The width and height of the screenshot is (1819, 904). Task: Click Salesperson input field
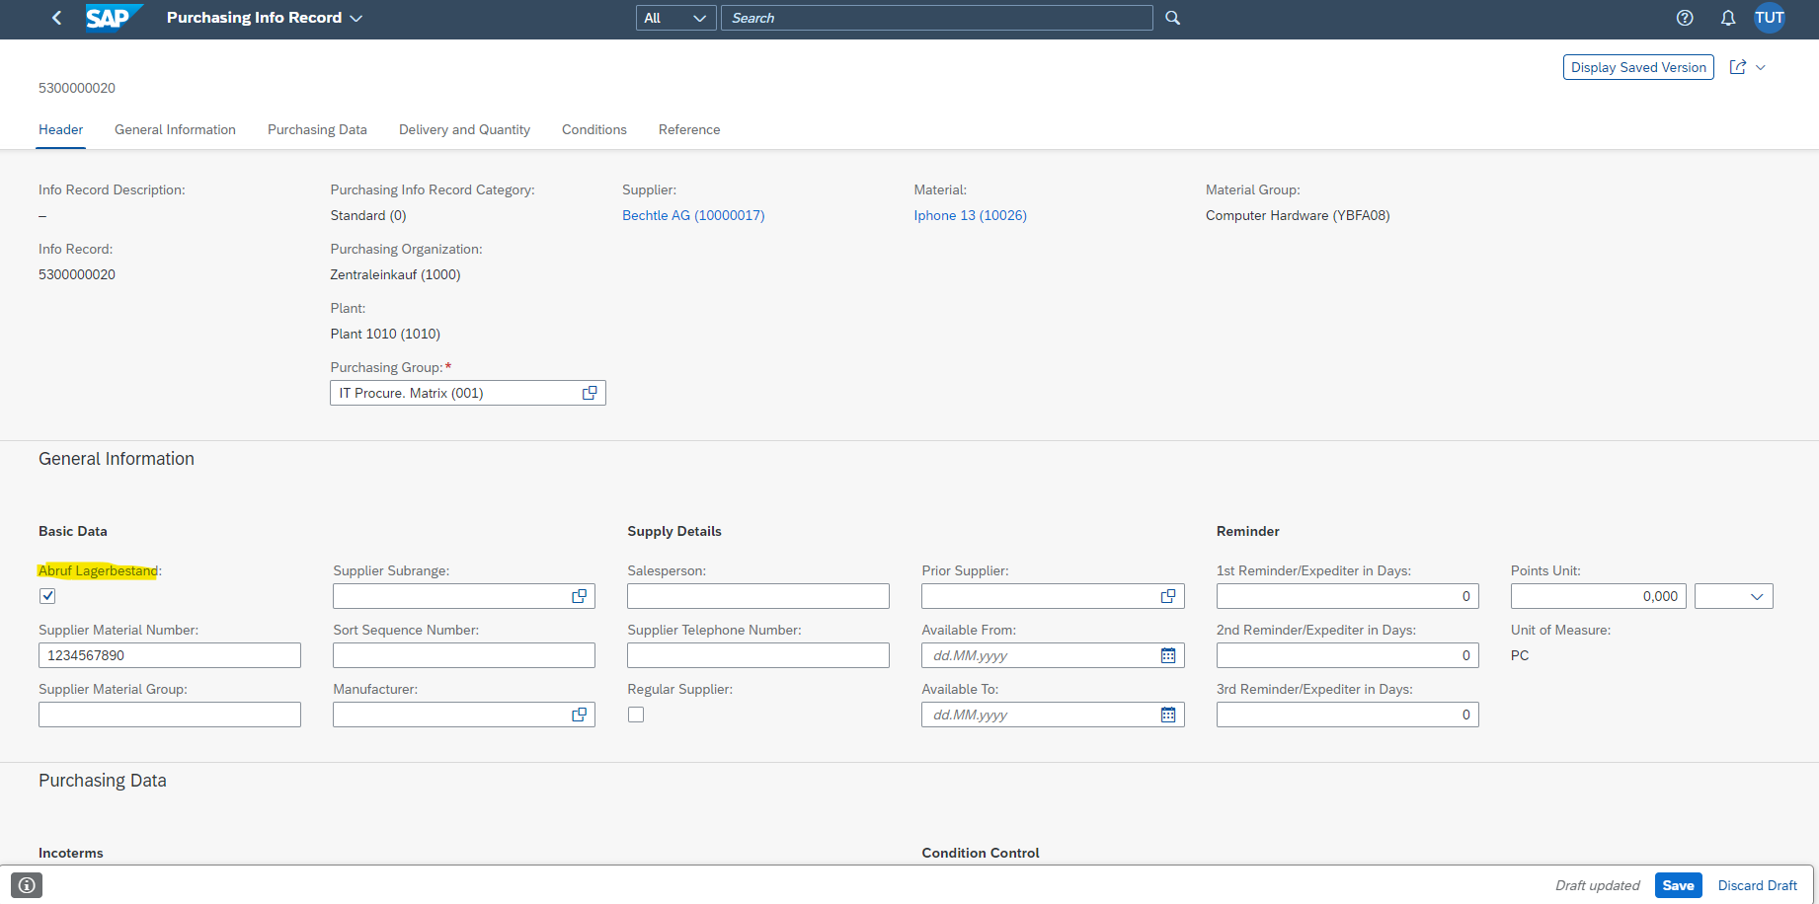coord(758,596)
